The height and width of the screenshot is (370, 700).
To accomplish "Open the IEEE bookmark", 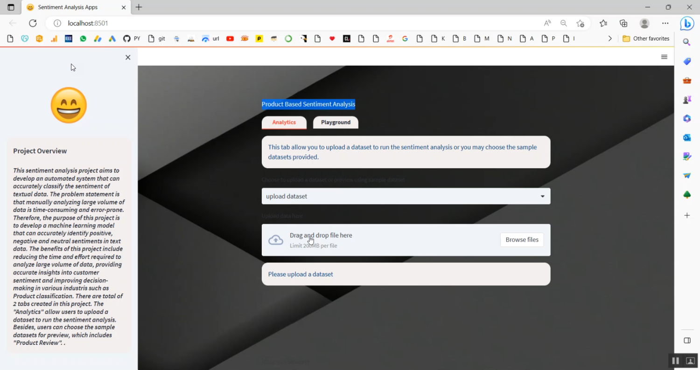I will pos(69,39).
